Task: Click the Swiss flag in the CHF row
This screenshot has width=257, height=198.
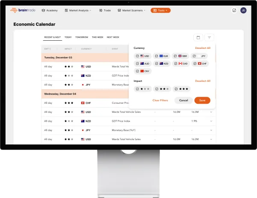Action: [x=83, y=103]
